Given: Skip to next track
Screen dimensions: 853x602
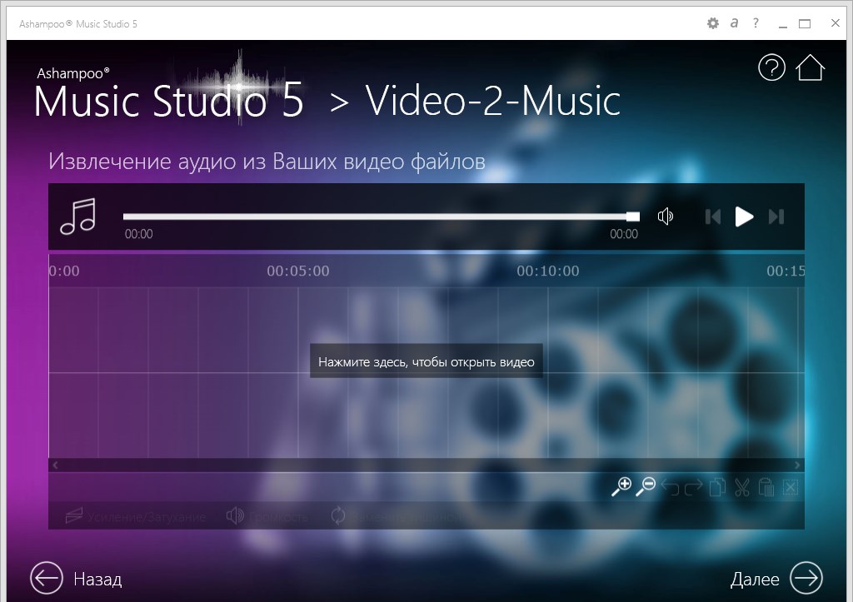Looking at the screenshot, I should coord(776,217).
